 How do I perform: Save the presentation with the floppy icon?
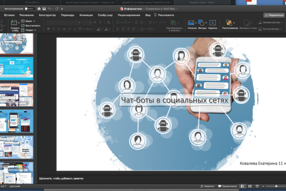point(44,9)
